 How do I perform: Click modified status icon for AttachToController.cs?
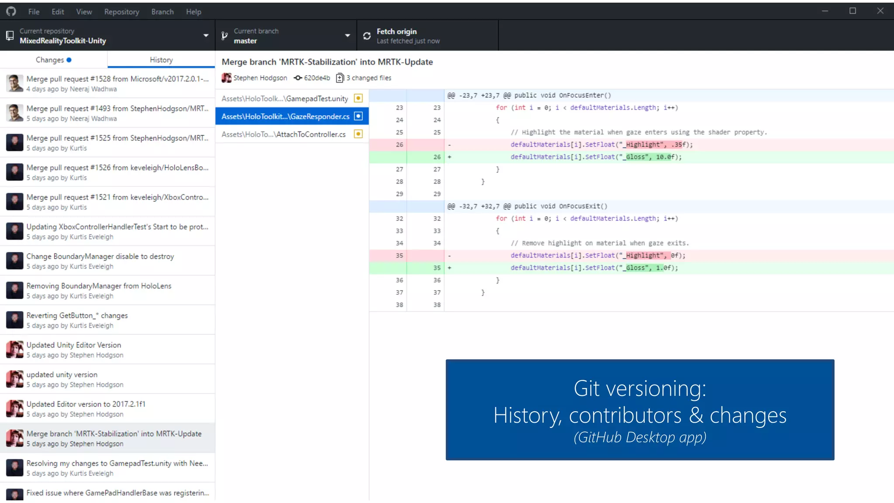point(358,134)
